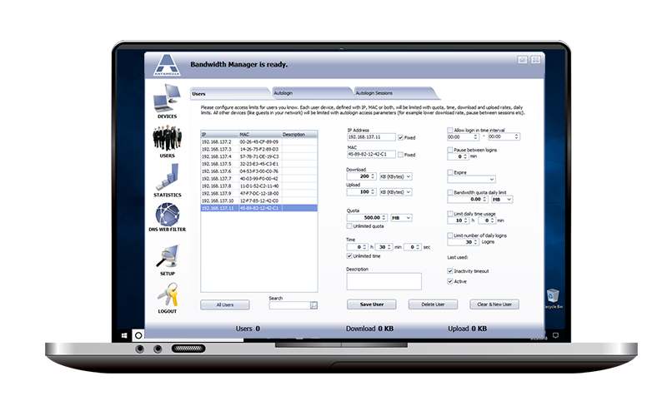Select the row with IP 192.168.137.10
The width and height of the screenshot is (667, 396).
[x=259, y=200]
